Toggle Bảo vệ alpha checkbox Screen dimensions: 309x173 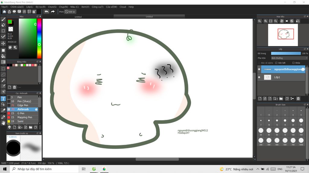coord(259,63)
